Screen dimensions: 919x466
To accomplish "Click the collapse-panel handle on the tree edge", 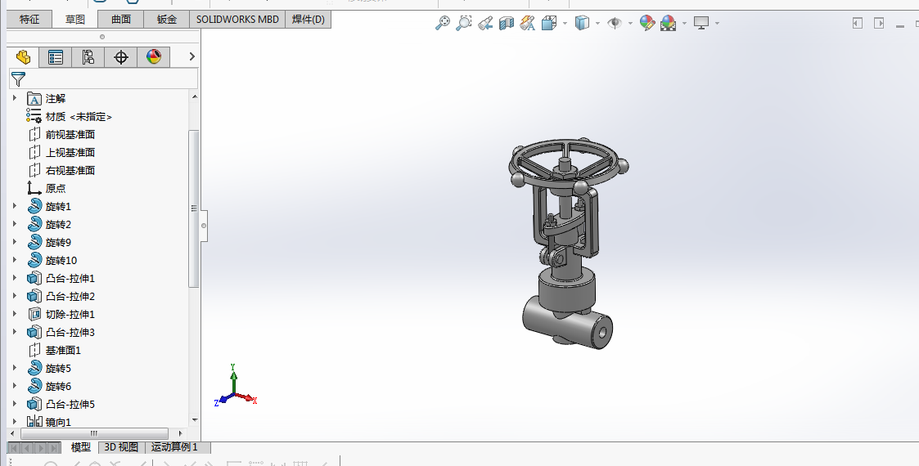I will click(x=204, y=226).
